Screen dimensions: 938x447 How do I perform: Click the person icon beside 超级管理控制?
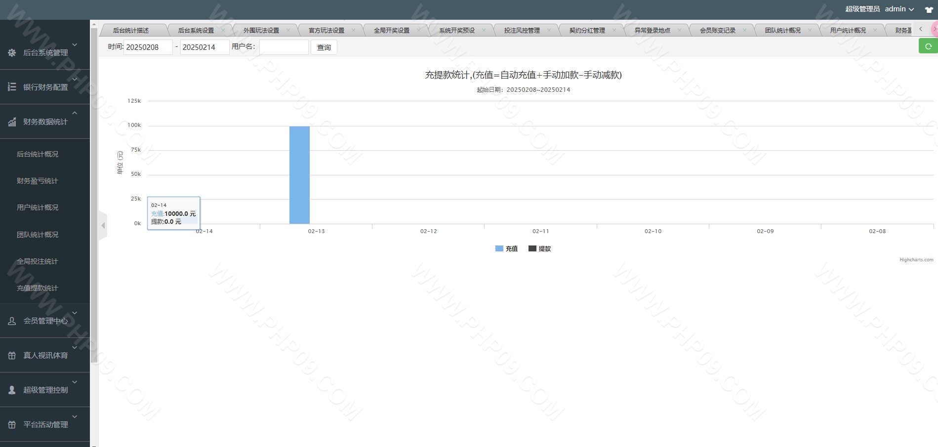tap(12, 390)
